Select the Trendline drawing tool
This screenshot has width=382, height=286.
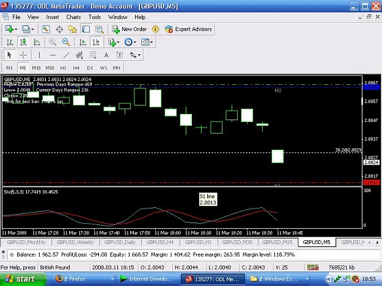tap(66, 55)
